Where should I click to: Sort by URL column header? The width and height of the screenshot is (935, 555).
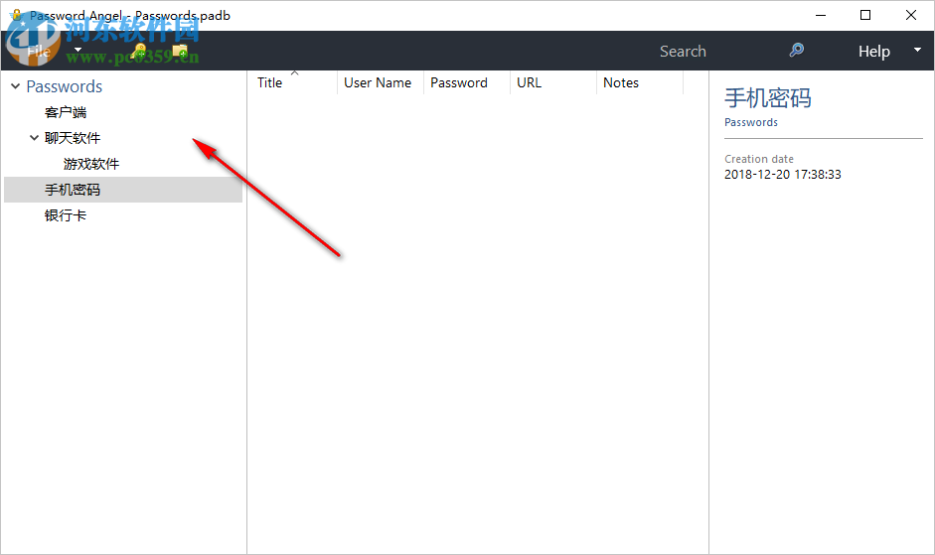(x=552, y=82)
